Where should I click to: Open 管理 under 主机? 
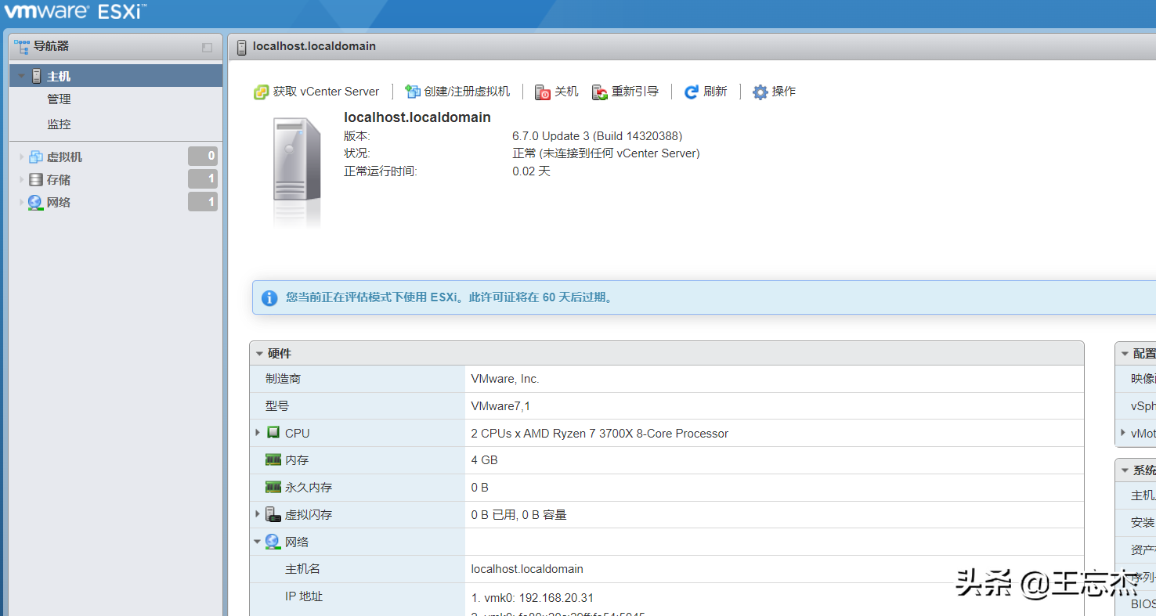pyautogui.click(x=60, y=99)
